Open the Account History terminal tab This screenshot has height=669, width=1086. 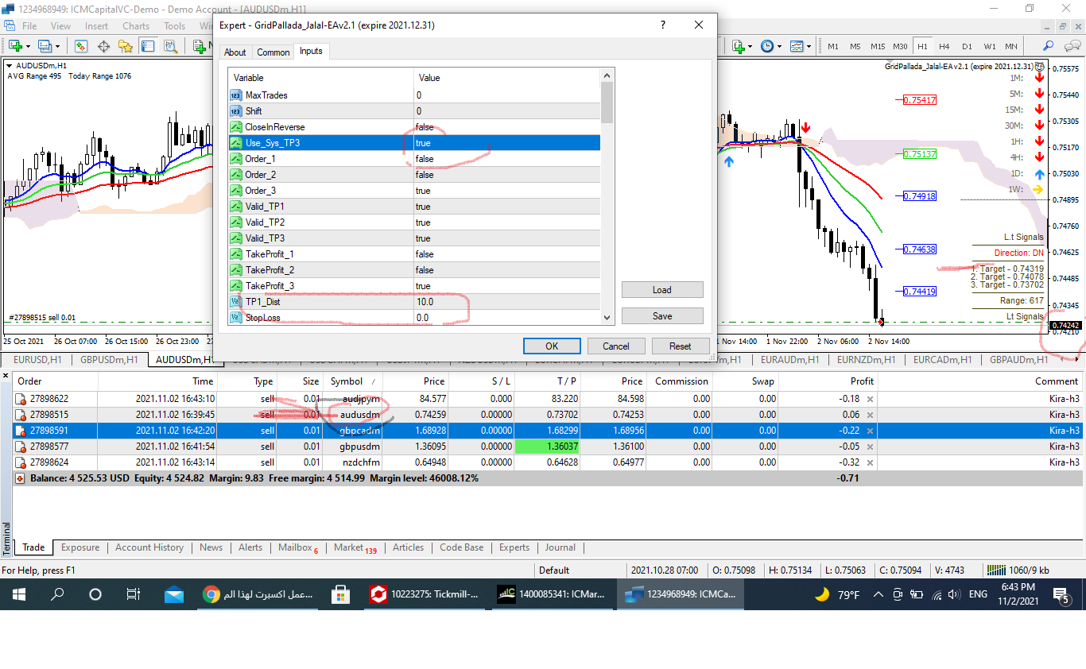coord(149,547)
